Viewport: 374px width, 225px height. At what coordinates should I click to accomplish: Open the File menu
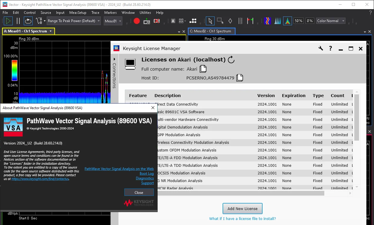[5, 13]
